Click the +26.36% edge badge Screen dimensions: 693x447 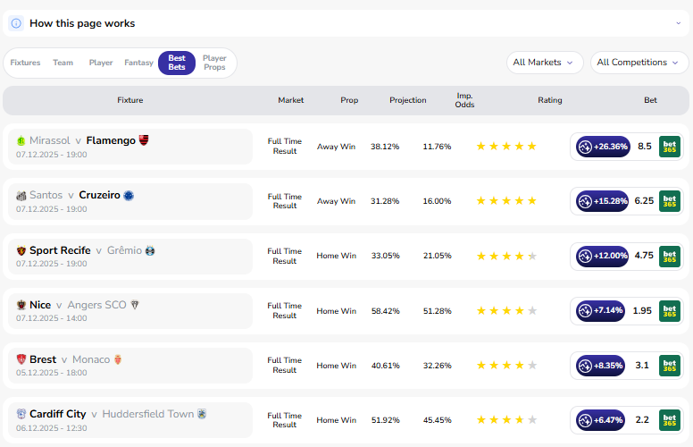coord(604,147)
